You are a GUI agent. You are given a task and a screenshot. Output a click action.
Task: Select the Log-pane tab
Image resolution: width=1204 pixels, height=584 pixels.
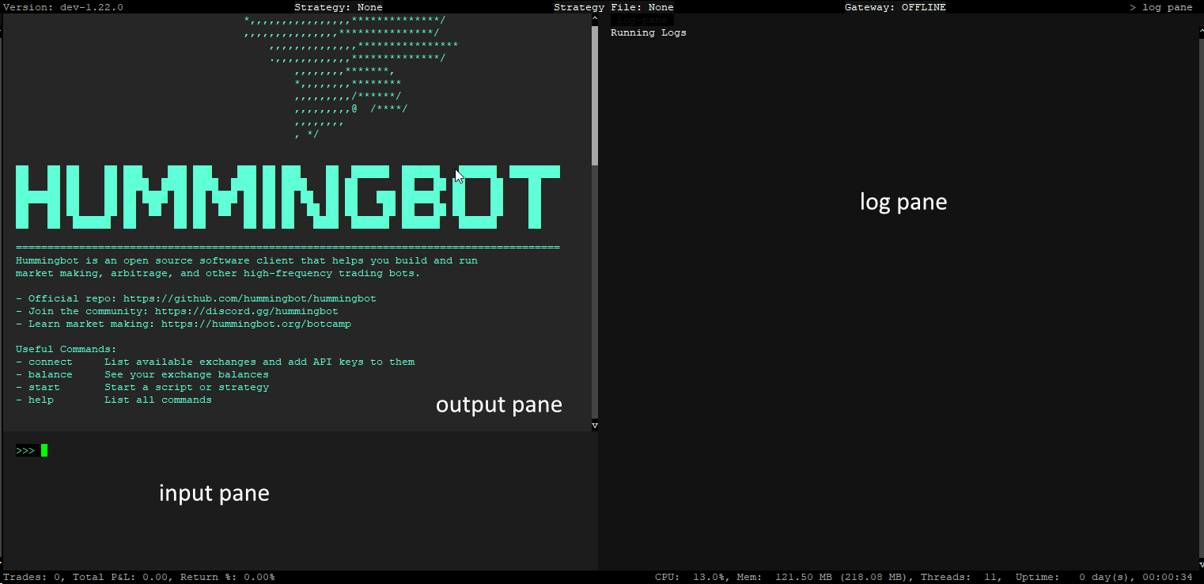[642, 20]
